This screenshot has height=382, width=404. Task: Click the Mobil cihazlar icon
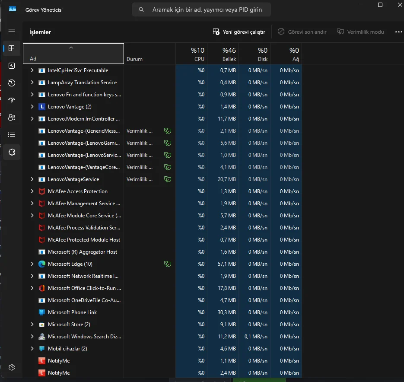pos(42,348)
